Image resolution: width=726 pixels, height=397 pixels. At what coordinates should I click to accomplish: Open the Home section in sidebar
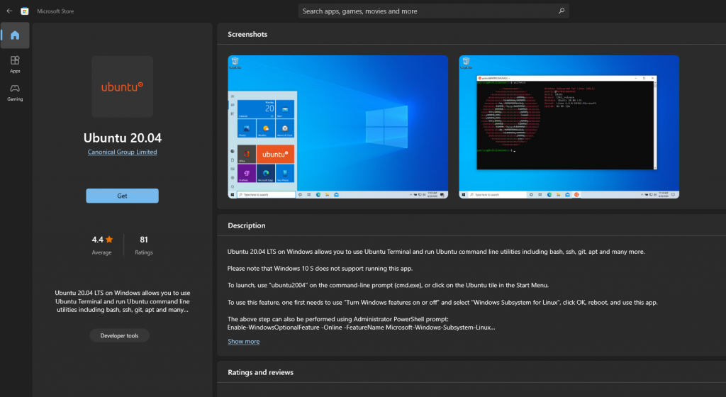15,35
